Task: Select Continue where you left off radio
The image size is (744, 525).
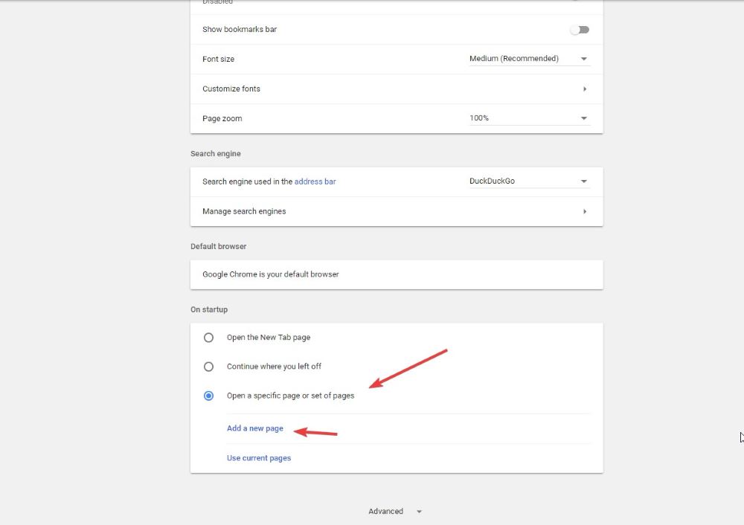Action: [208, 367]
